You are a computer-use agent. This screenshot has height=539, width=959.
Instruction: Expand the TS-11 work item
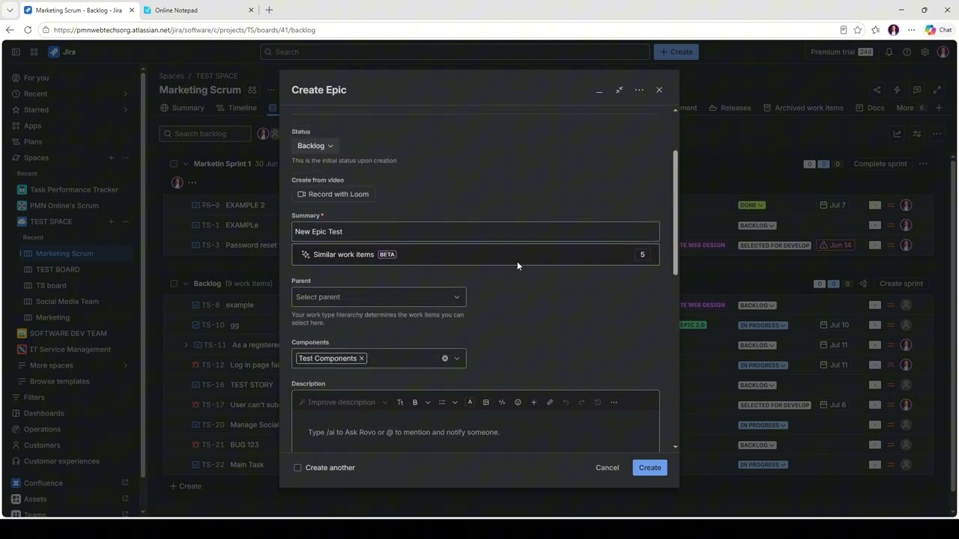click(x=186, y=345)
